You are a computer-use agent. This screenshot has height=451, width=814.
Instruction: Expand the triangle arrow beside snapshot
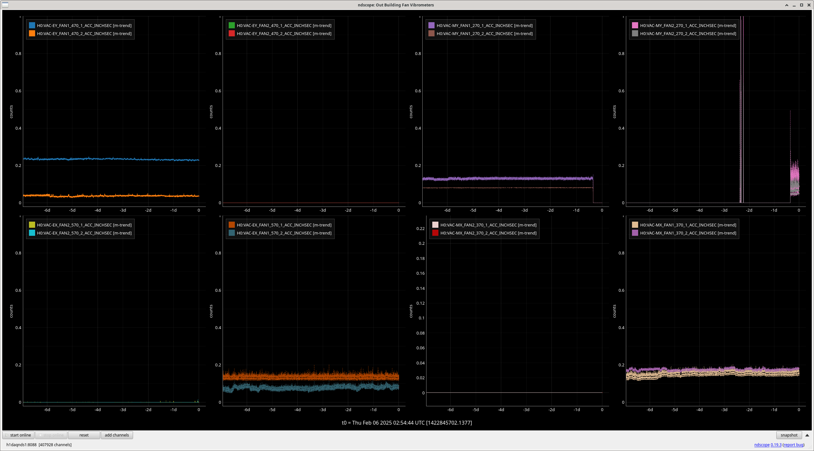807,435
